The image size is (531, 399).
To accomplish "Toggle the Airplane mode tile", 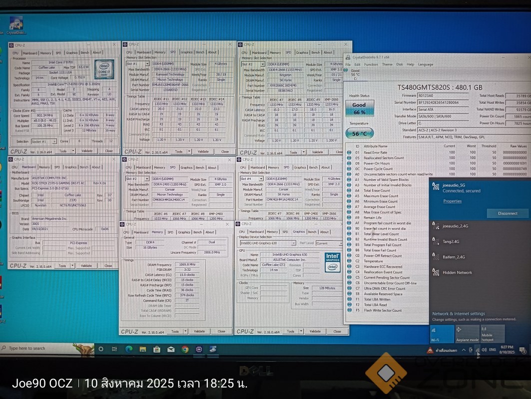I will tap(467, 334).
